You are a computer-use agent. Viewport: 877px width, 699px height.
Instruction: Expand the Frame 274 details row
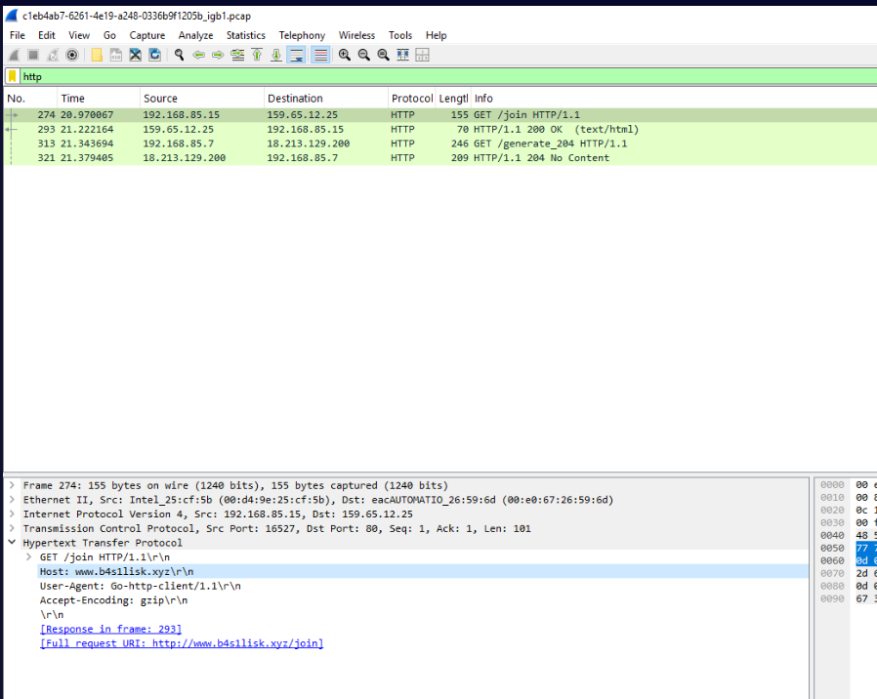(12, 485)
